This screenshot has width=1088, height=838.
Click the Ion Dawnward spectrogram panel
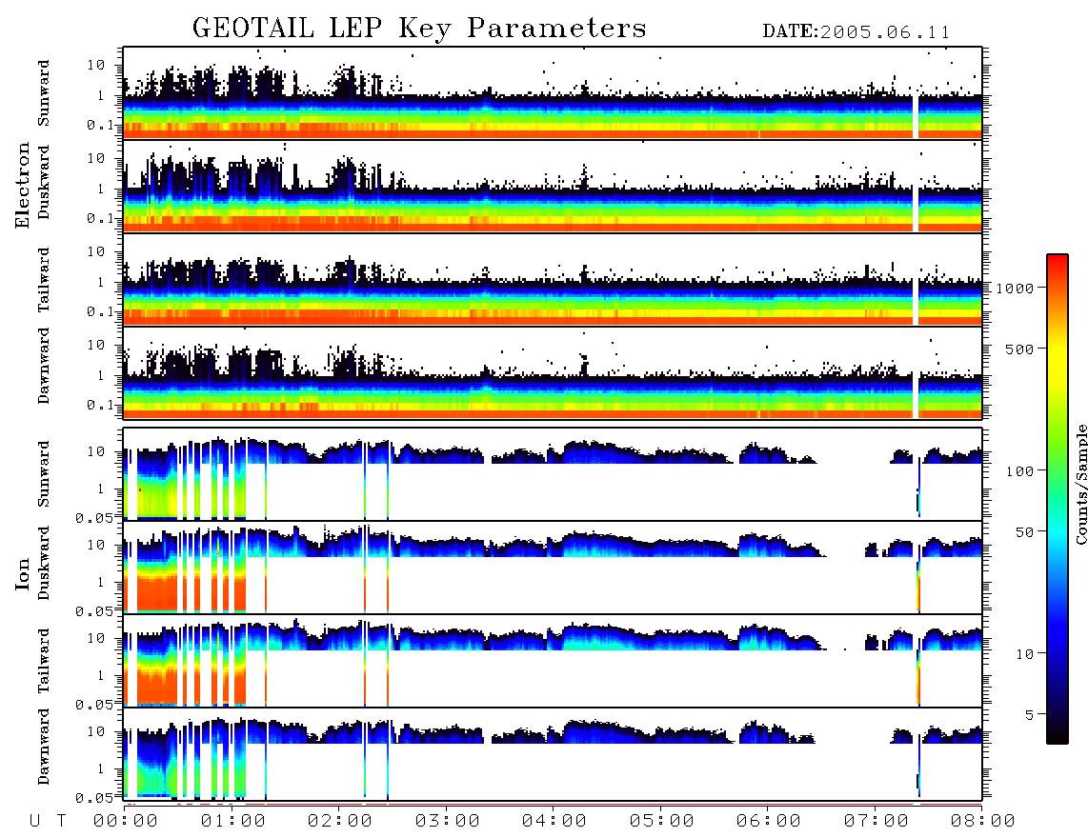click(553, 753)
